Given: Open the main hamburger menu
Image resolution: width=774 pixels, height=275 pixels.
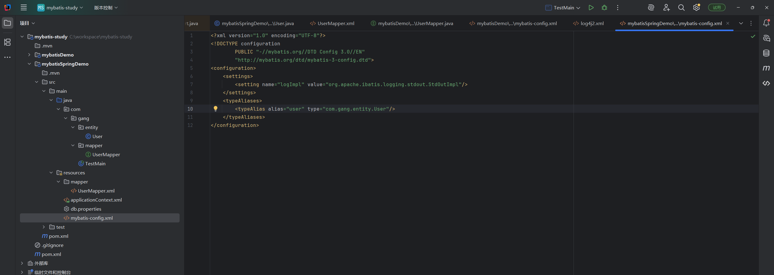Looking at the screenshot, I should (24, 8).
